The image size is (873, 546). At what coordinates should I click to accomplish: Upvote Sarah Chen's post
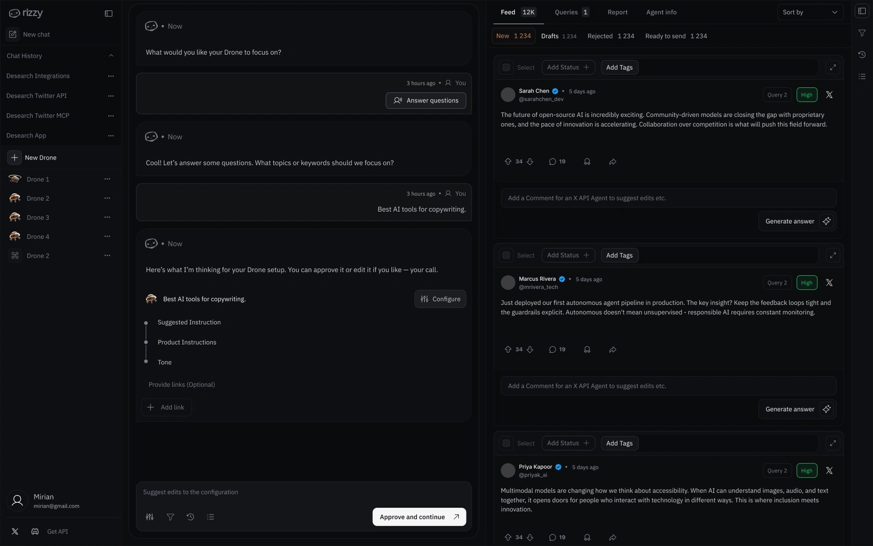pos(508,162)
